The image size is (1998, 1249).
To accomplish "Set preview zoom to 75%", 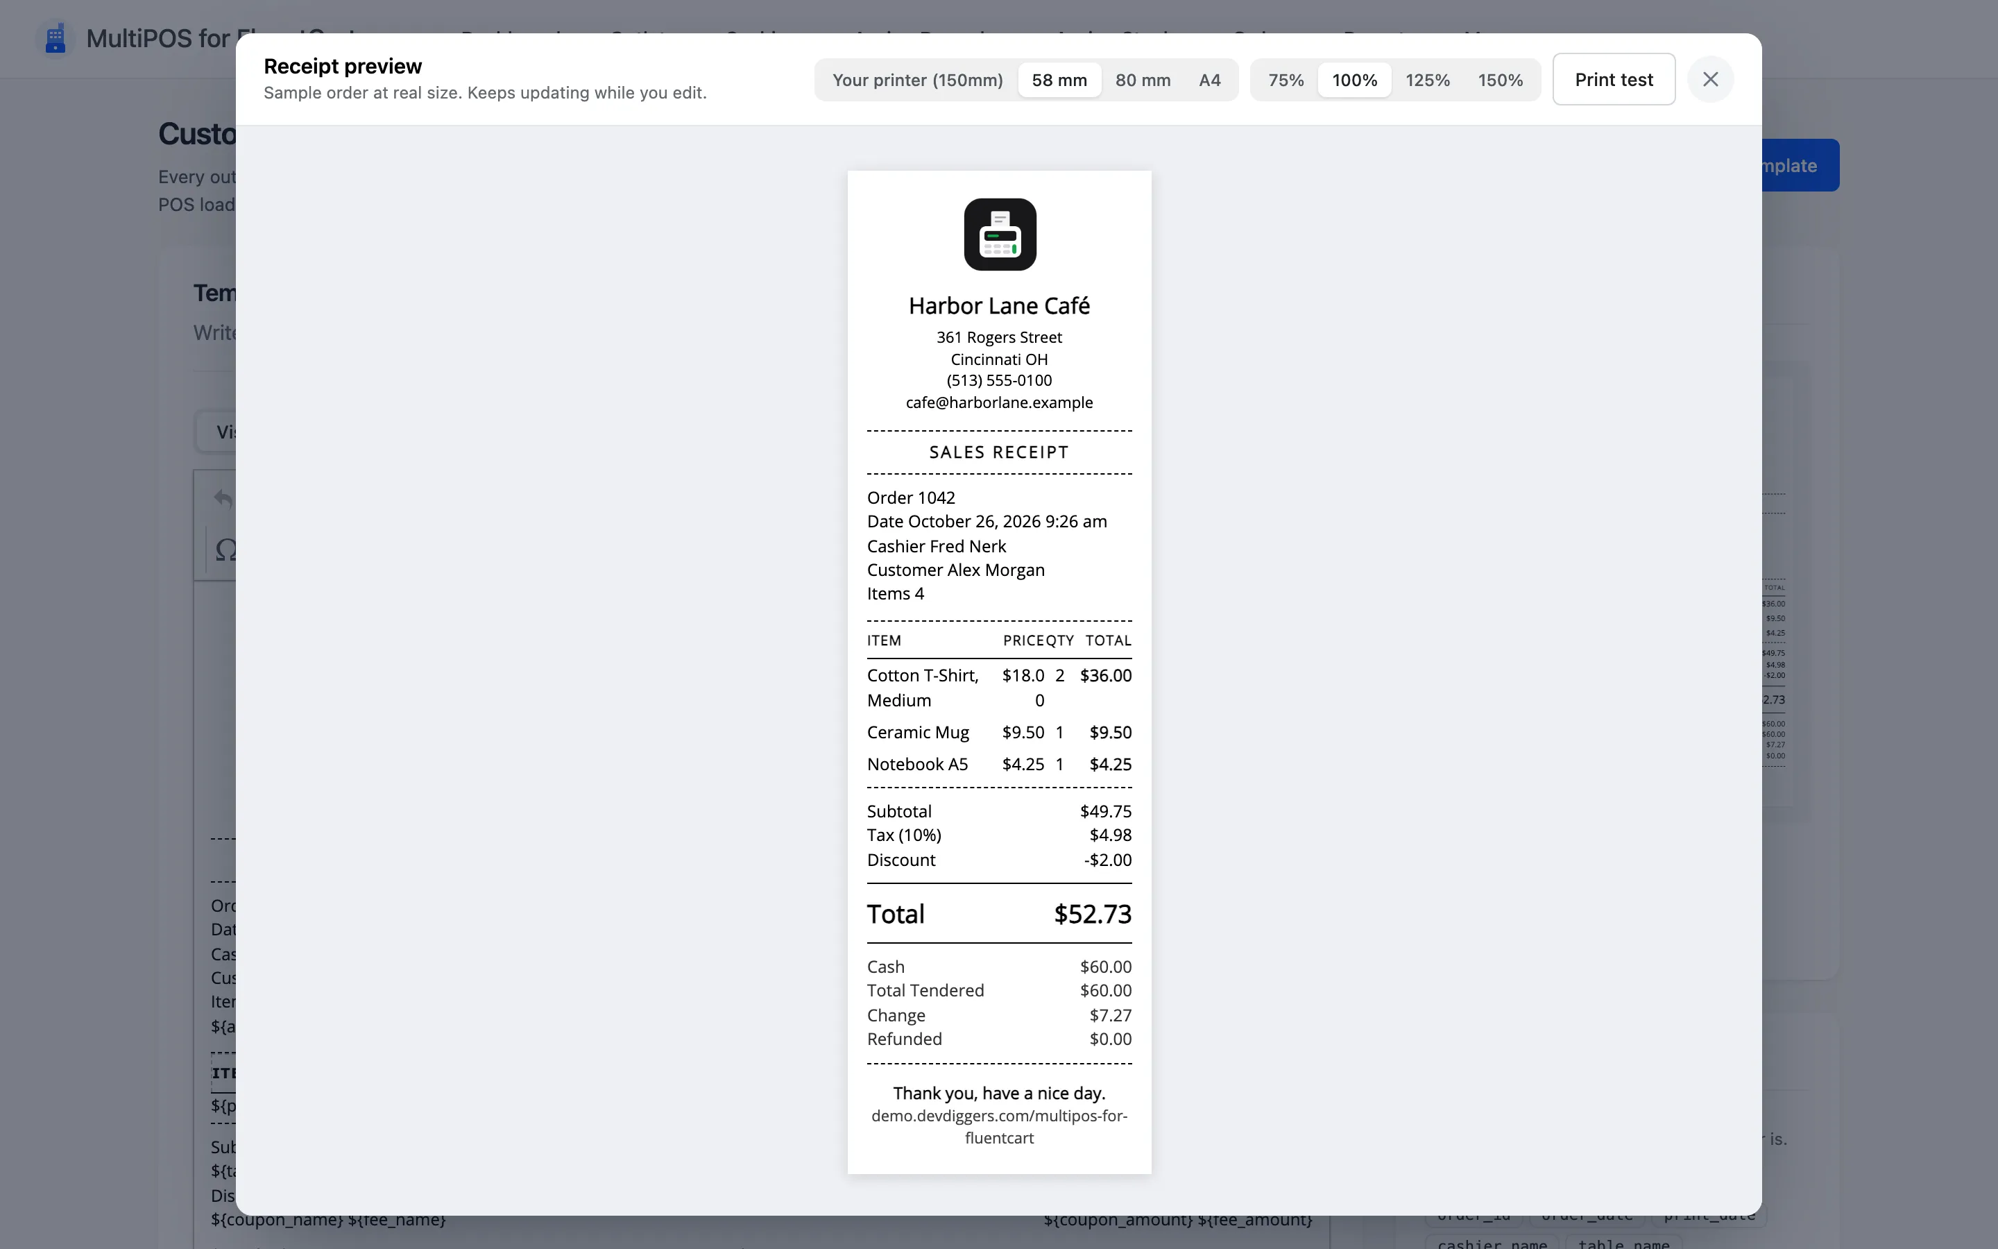I will 1286,80.
